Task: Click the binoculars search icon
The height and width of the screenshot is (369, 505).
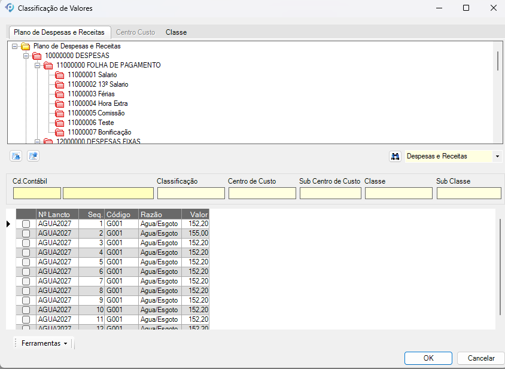Action: click(395, 156)
